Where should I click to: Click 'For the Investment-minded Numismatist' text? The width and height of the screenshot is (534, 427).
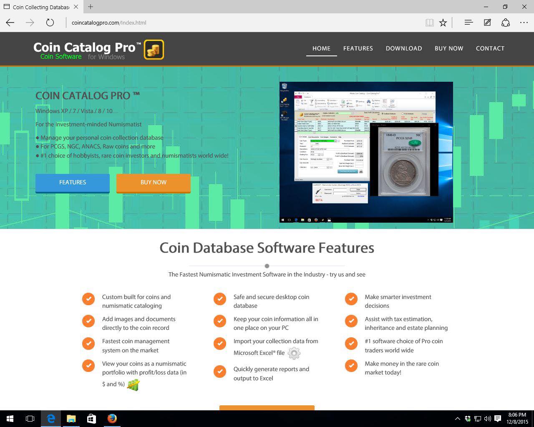88,124
